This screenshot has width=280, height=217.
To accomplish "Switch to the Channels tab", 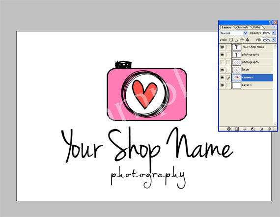I will pyautogui.click(x=242, y=27).
